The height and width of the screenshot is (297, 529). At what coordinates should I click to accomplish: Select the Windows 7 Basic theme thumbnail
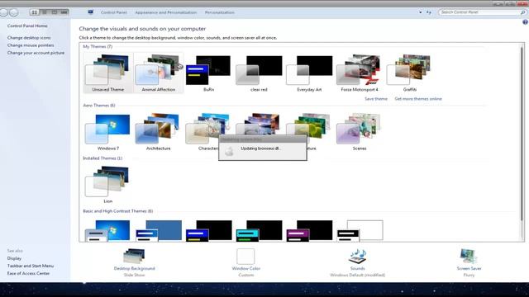coord(108,231)
